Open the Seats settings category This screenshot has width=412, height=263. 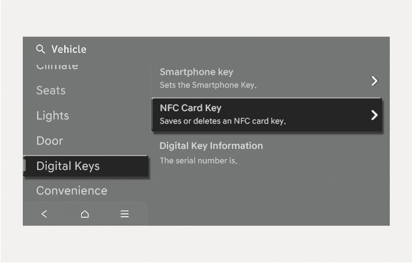(x=51, y=91)
